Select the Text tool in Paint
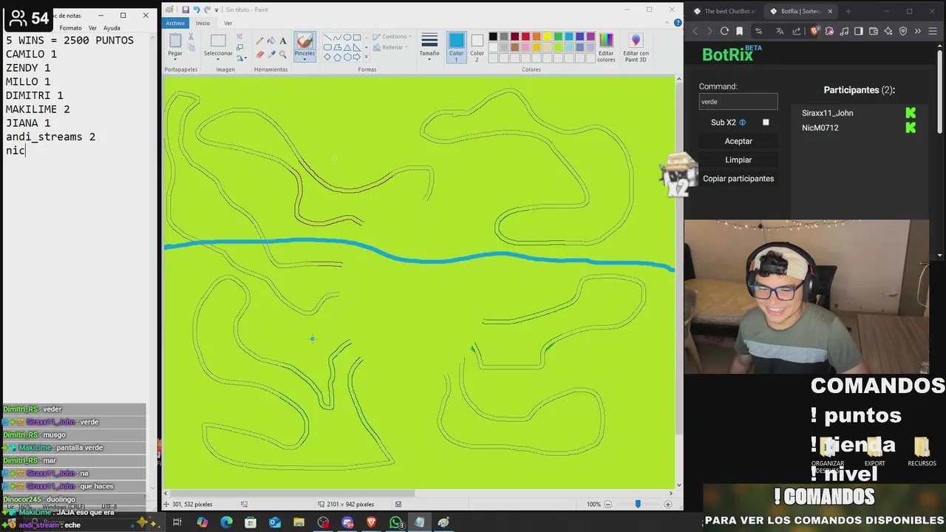The width and height of the screenshot is (946, 532). tap(283, 41)
